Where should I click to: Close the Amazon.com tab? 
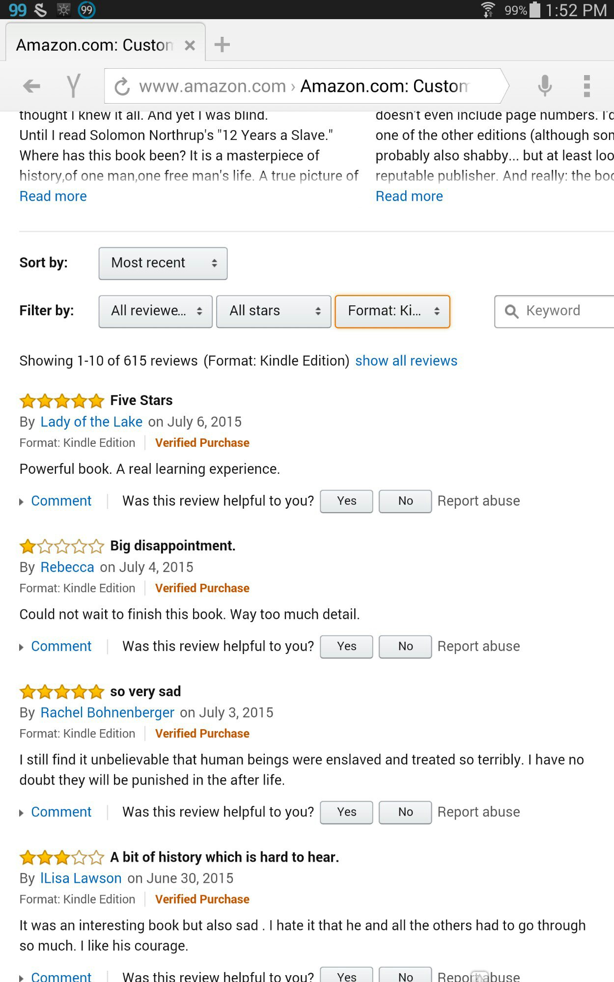[190, 46]
